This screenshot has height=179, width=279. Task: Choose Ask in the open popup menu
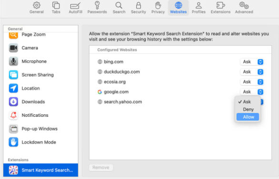248,102
